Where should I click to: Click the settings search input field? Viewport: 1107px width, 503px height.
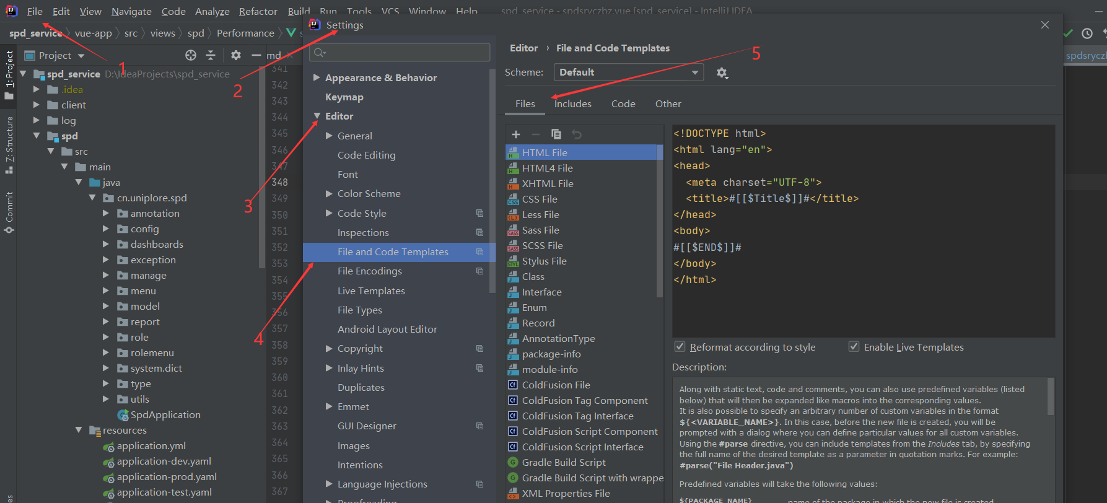(x=400, y=53)
